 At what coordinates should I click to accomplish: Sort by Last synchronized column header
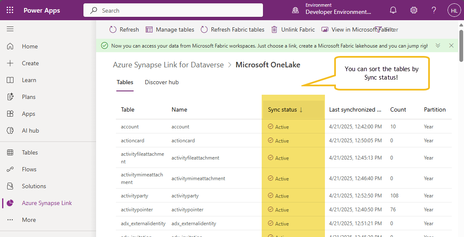tap(355, 109)
